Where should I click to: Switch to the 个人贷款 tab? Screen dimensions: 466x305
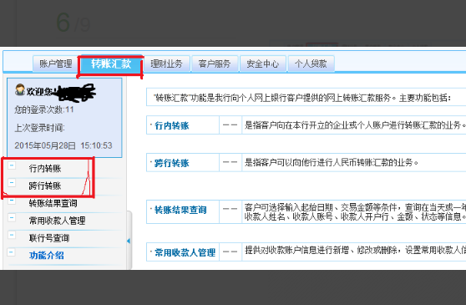click(311, 64)
